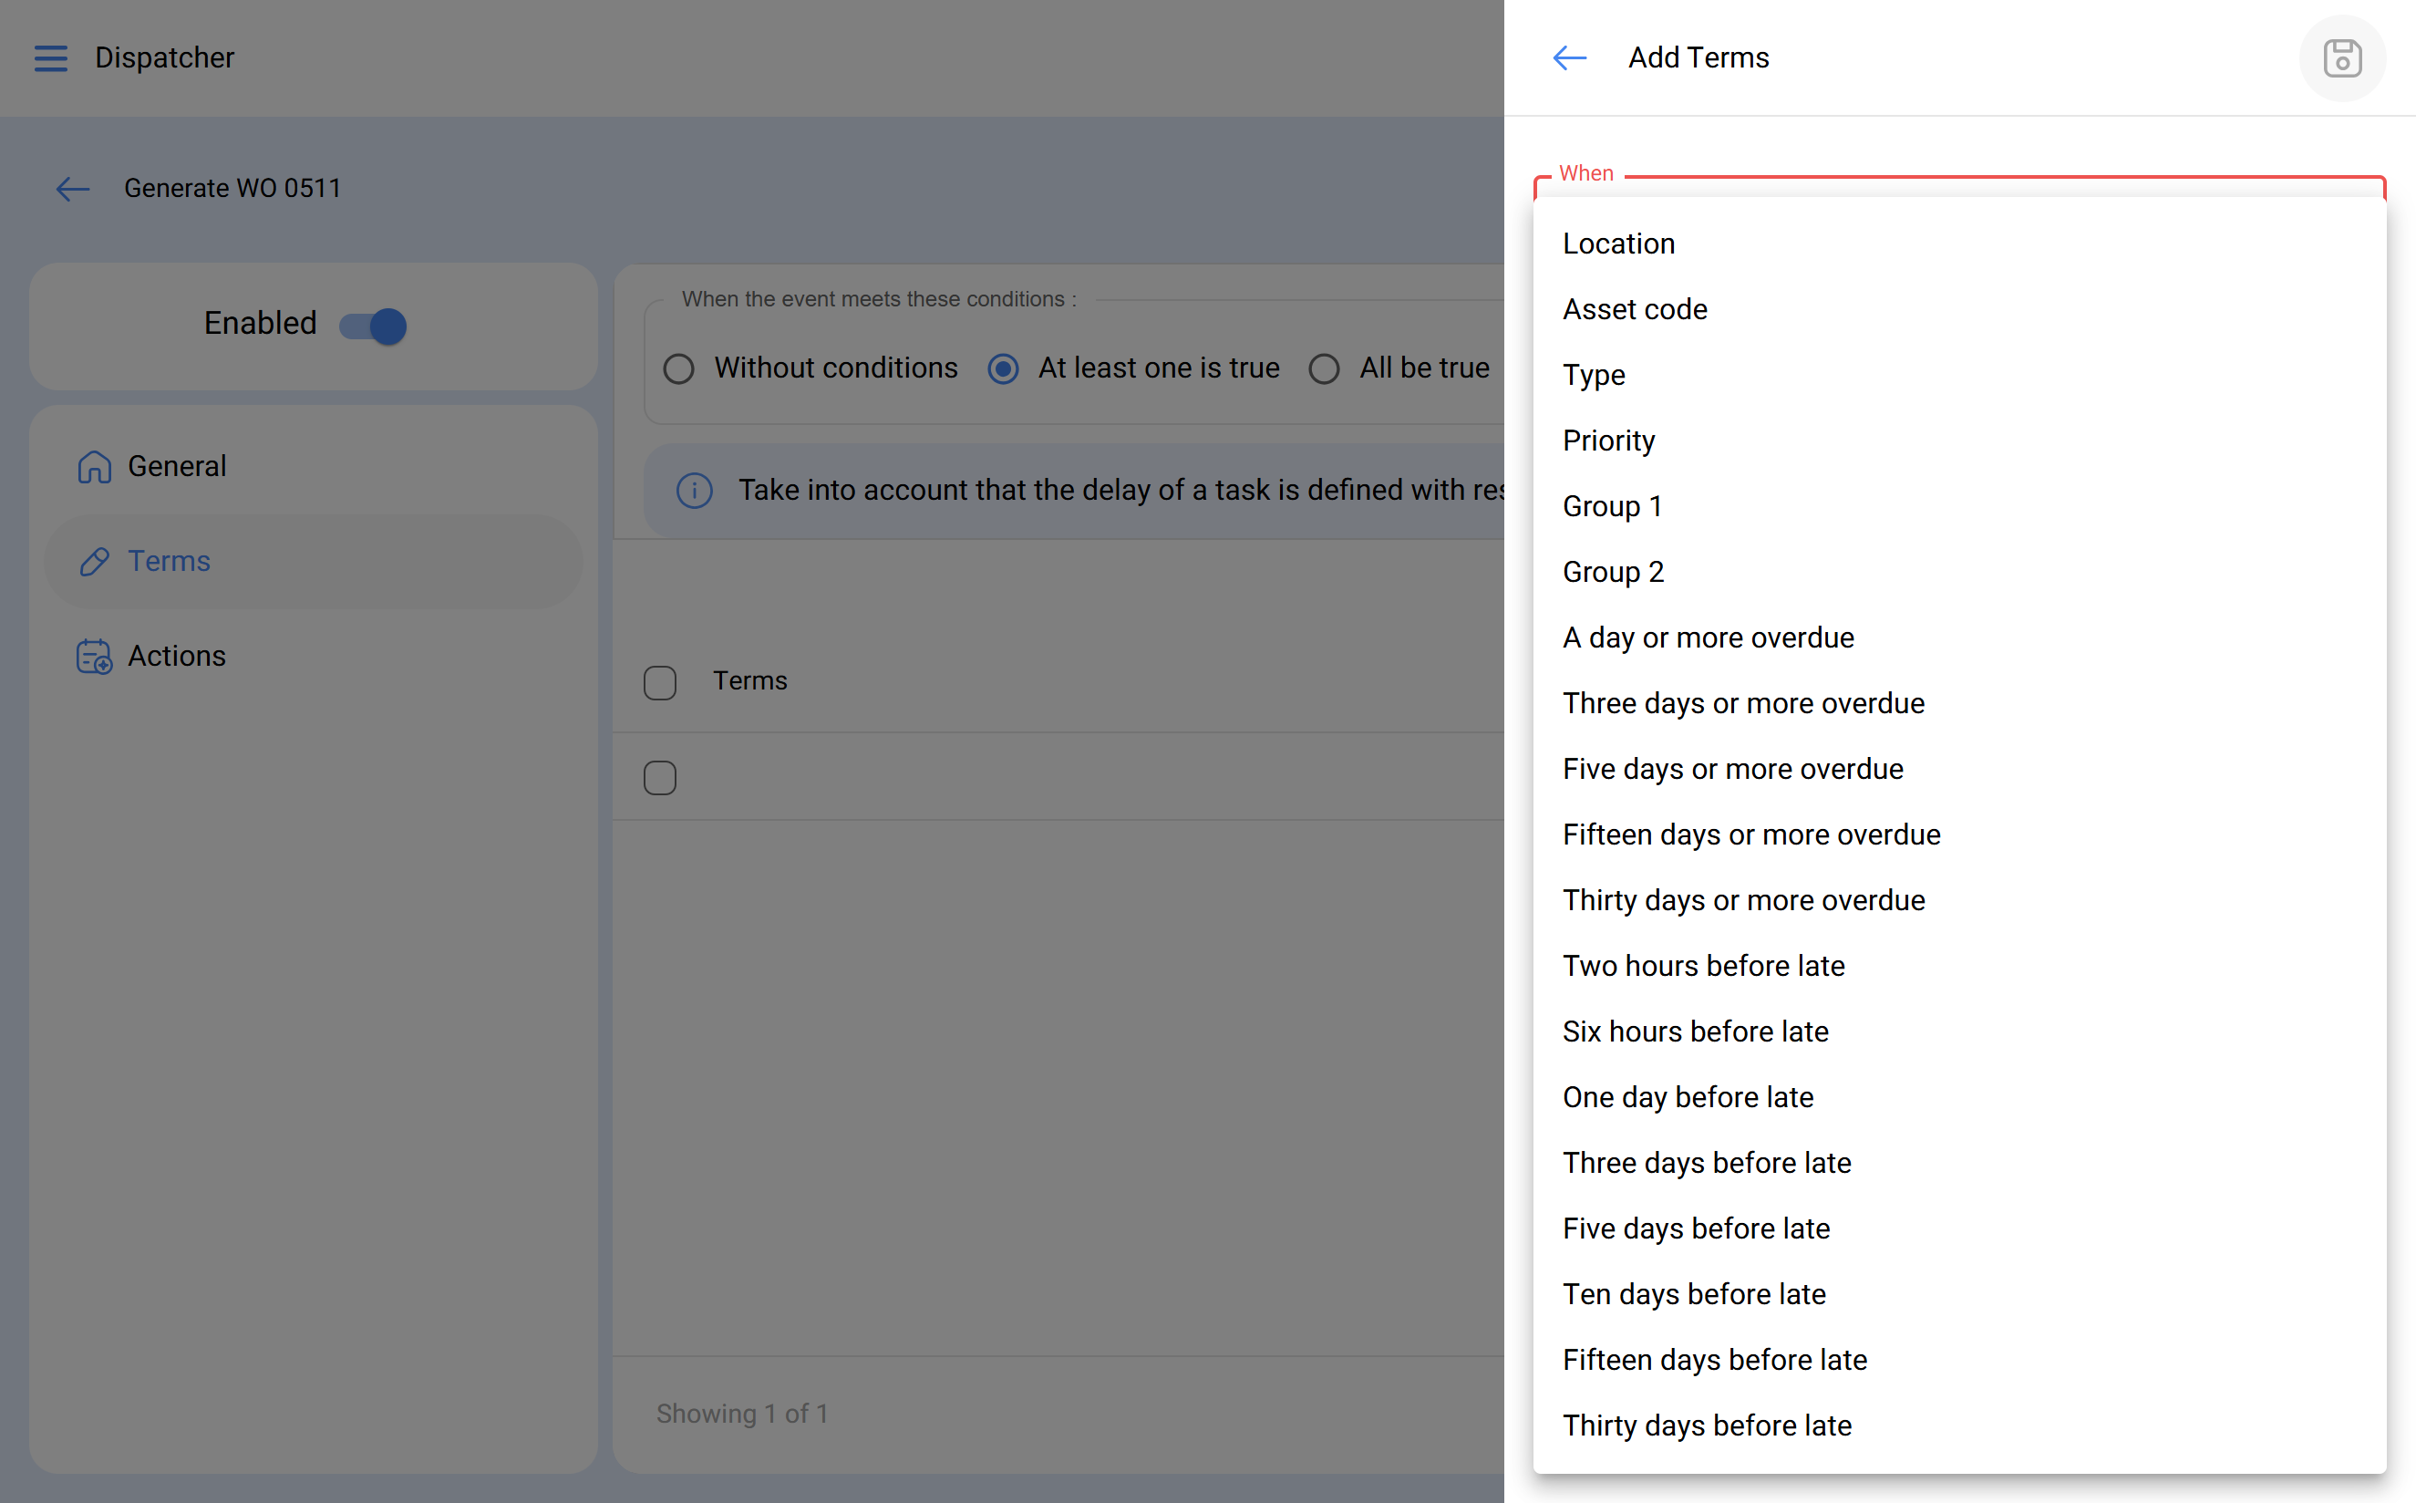Viewport: 2416px width, 1503px height.
Task: Select the All be true radio option
Action: pos(1324,368)
